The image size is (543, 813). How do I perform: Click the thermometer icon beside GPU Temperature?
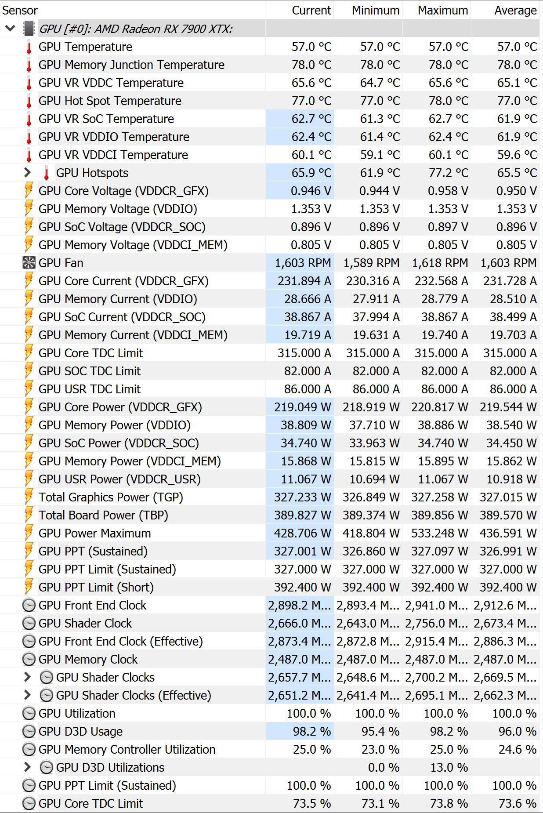(29, 47)
